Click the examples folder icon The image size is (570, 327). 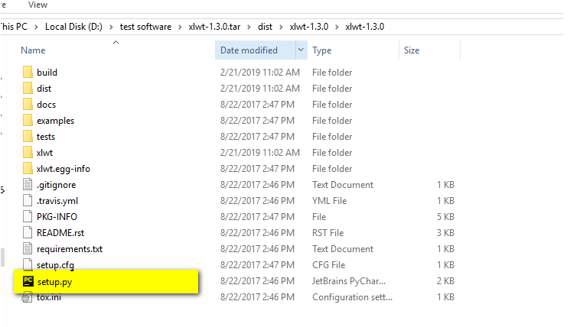[x=28, y=120]
